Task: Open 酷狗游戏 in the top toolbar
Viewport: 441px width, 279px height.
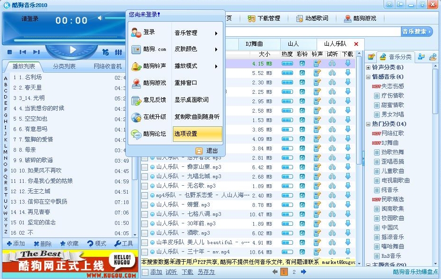Action: [x=360, y=18]
